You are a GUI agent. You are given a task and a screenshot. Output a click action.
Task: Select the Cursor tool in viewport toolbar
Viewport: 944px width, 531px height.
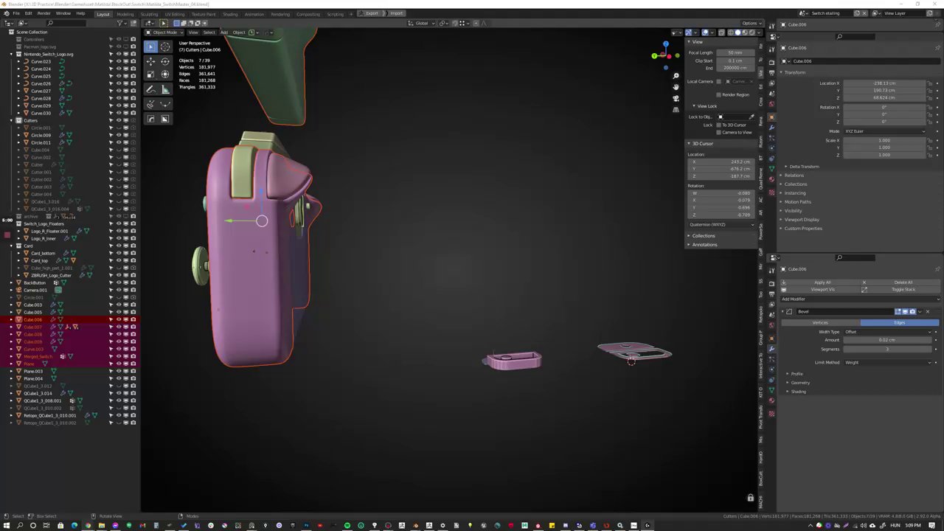164,47
